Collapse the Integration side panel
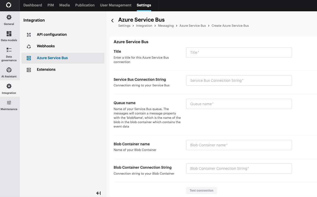317x197 pixels. pyautogui.click(x=98, y=193)
